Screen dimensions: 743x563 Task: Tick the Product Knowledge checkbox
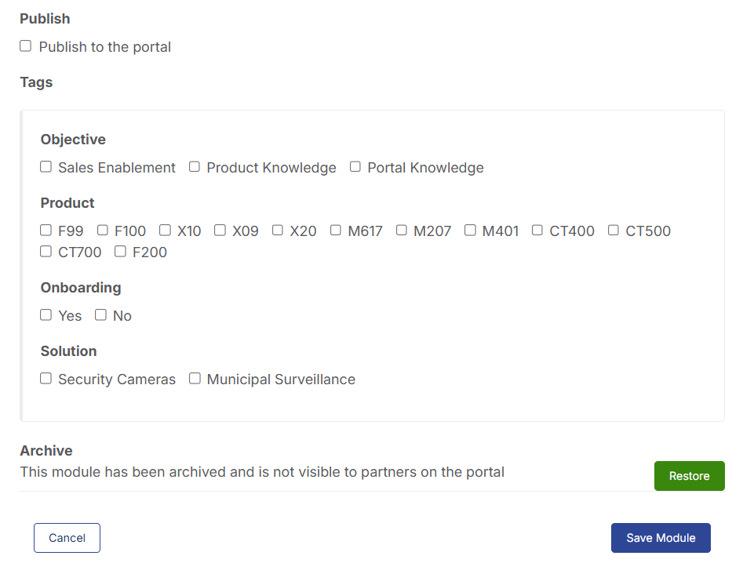pyautogui.click(x=195, y=167)
